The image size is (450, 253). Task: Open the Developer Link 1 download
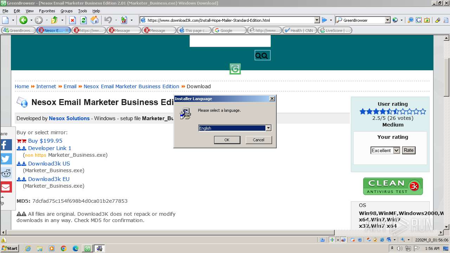(x=50, y=148)
